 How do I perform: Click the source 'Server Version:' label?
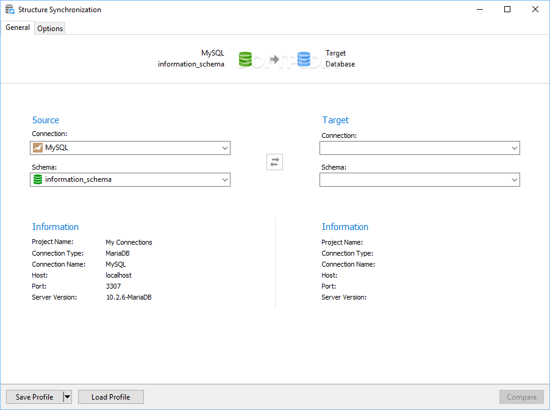click(x=54, y=297)
